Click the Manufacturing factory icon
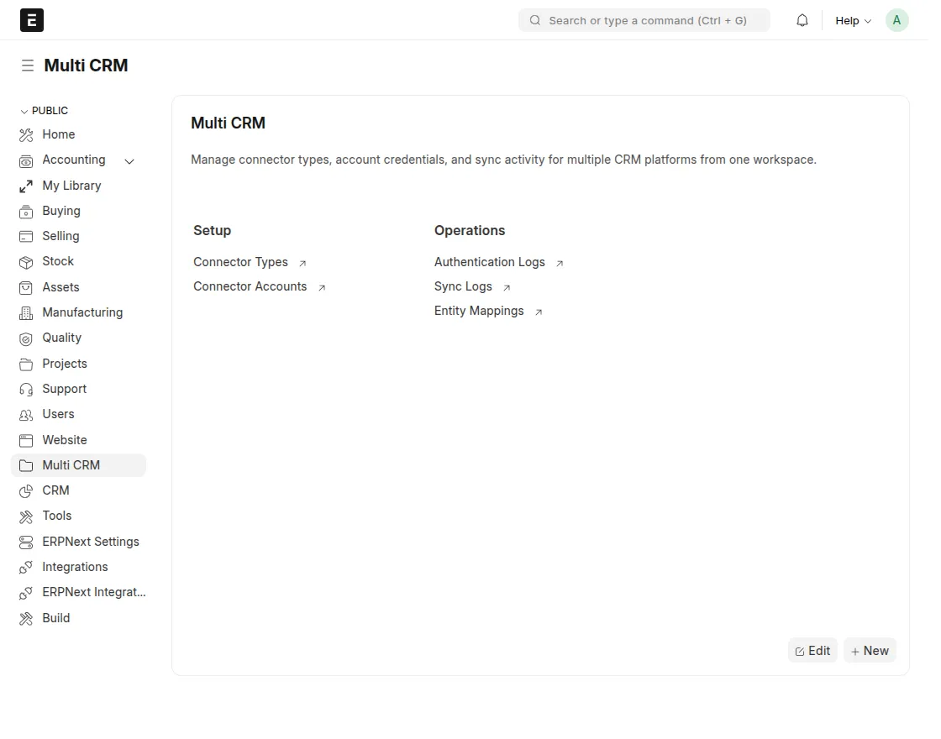The width and height of the screenshot is (941, 739). 26,312
